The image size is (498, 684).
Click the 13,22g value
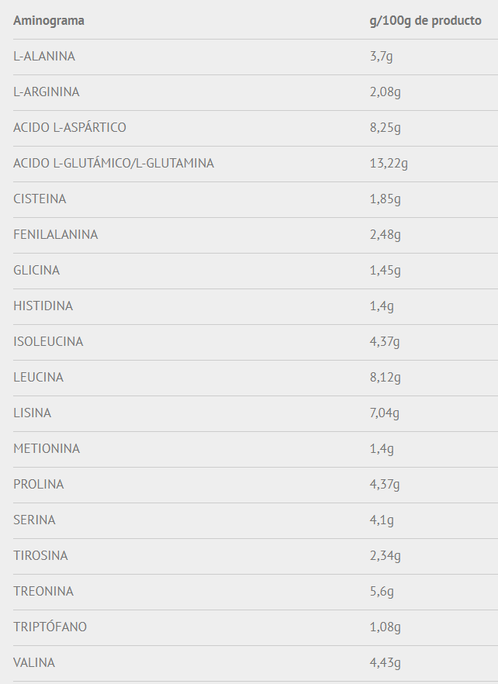coord(389,164)
